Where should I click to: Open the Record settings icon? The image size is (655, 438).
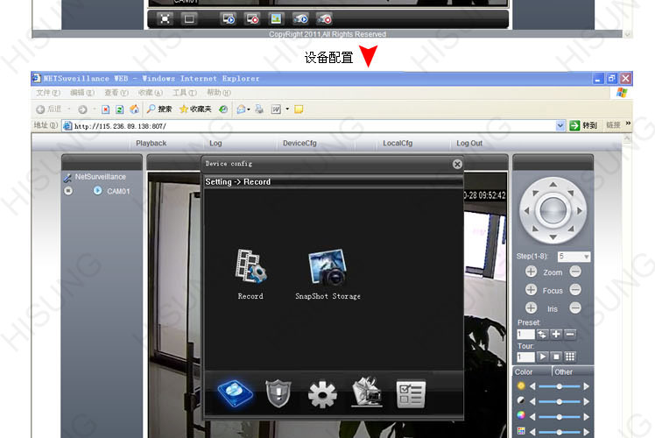click(250, 267)
